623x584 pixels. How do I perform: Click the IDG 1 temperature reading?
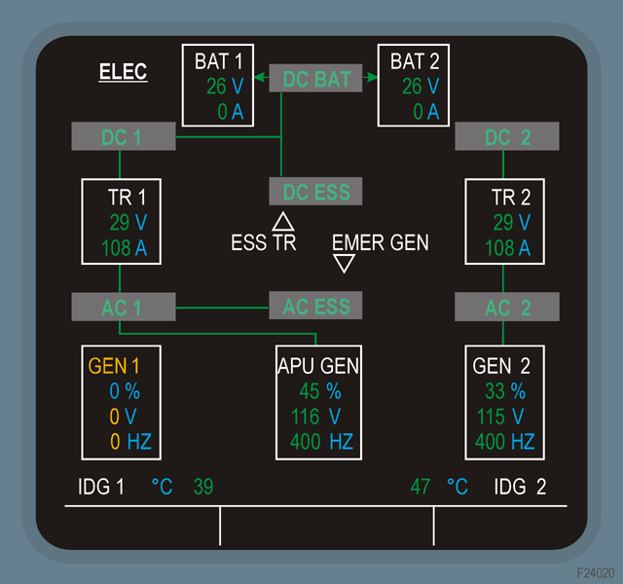pos(203,486)
